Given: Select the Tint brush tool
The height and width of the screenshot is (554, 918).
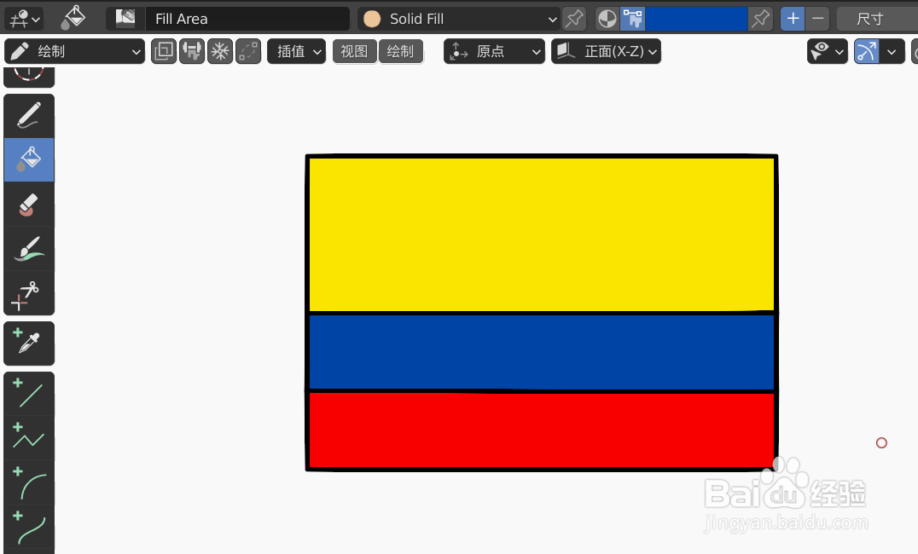Looking at the screenshot, I should coord(29,249).
